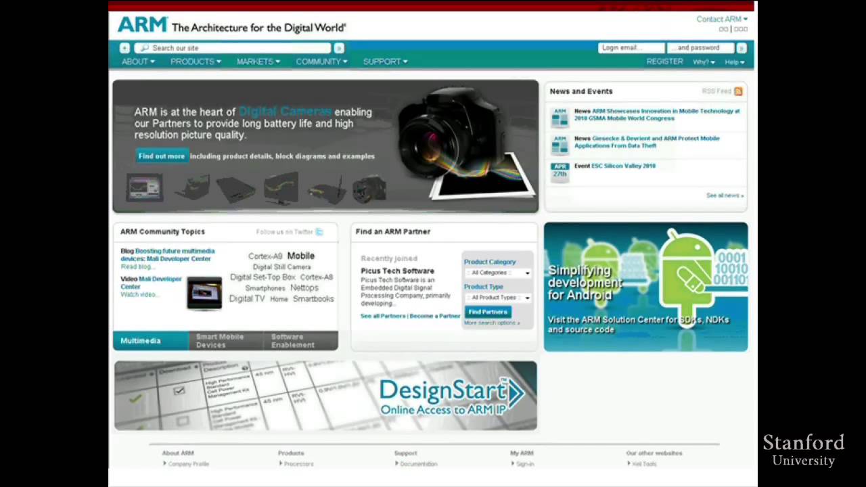Viewport: 866px width, 487px height.
Task: Click the password input field
Action: [x=701, y=48]
